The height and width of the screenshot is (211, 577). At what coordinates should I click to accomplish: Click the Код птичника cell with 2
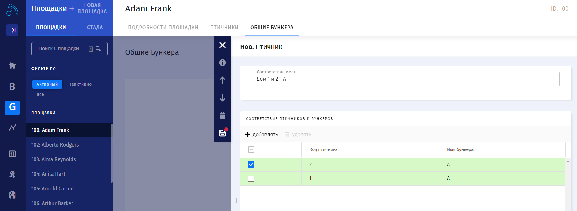370,165
